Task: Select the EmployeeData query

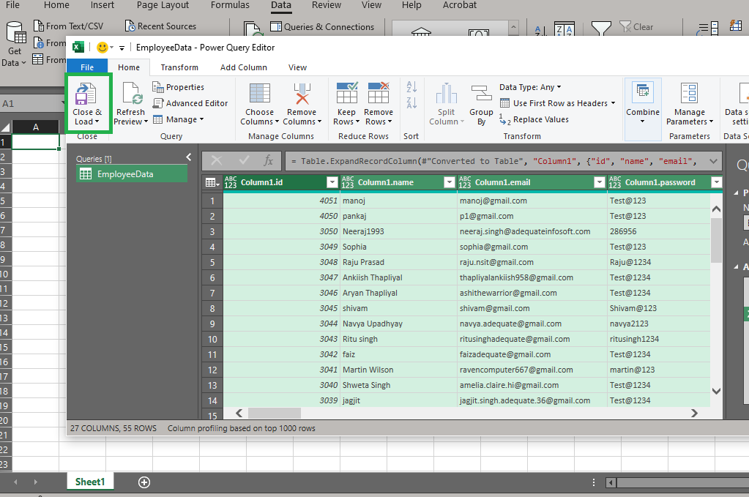Action: pyautogui.click(x=132, y=173)
